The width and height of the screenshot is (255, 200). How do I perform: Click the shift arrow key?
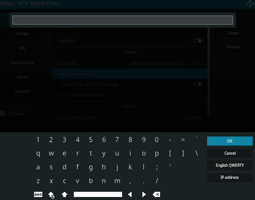point(65,194)
